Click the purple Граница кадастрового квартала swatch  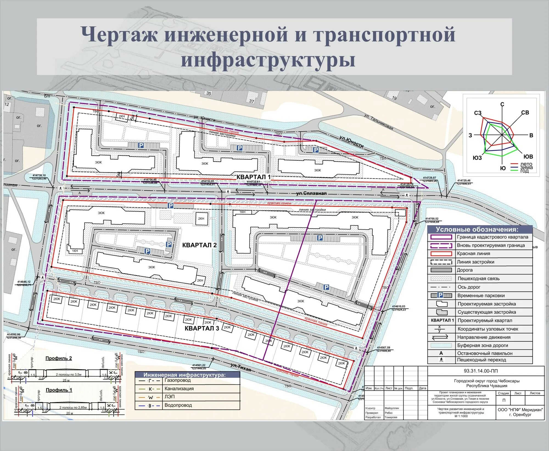coord(441,237)
